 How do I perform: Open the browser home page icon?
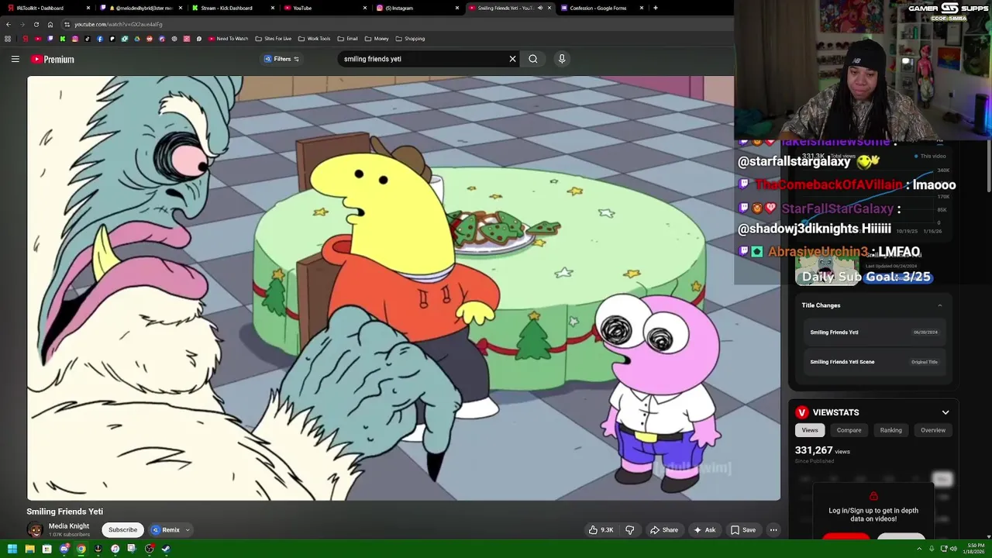(x=50, y=24)
